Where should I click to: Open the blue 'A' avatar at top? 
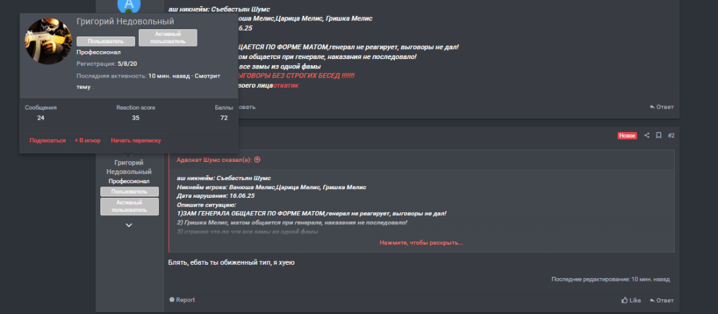pyautogui.click(x=129, y=5)
